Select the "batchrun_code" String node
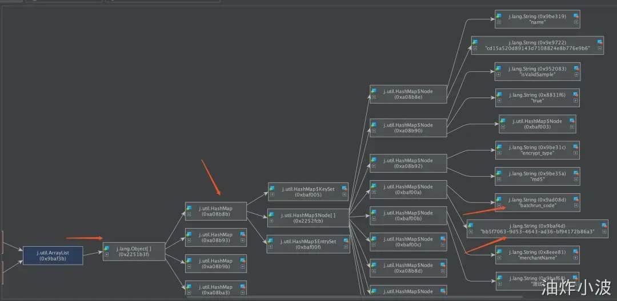 pyautogui.click(x=538, y=202)
